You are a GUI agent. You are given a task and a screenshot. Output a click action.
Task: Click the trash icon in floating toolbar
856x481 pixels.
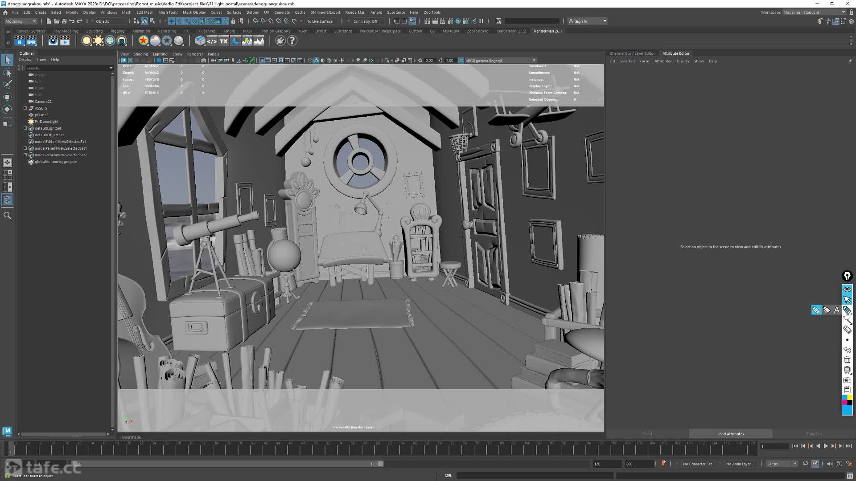pyautogui.click(x=847, y=360)
